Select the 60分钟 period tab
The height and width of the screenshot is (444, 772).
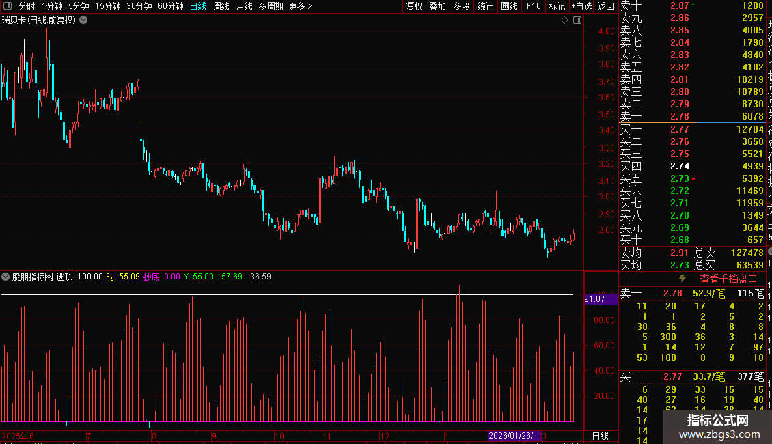pyautogui.click(x=171, y=6)
